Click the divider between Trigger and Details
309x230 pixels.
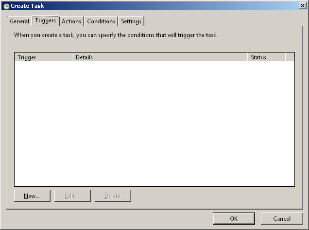tap(72, 57)
